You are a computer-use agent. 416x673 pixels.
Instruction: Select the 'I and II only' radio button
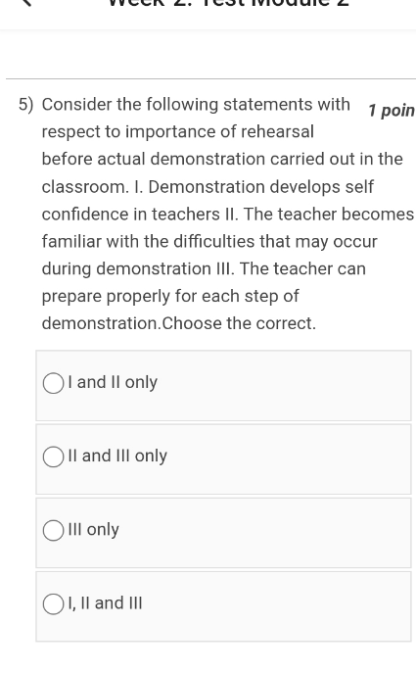coord(53,383)
